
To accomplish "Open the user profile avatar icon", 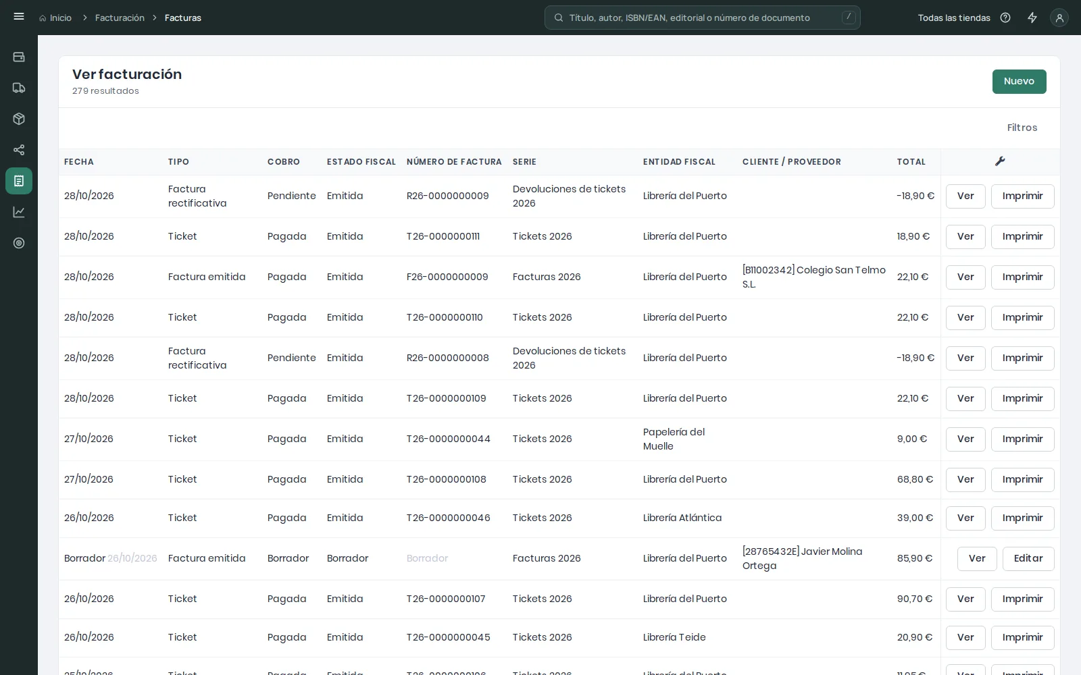I will (x=1059, y=18).
